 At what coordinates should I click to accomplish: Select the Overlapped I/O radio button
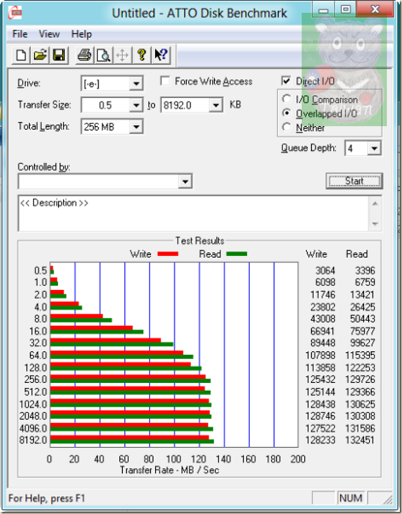pyautogui.click(x=287, y=113)
